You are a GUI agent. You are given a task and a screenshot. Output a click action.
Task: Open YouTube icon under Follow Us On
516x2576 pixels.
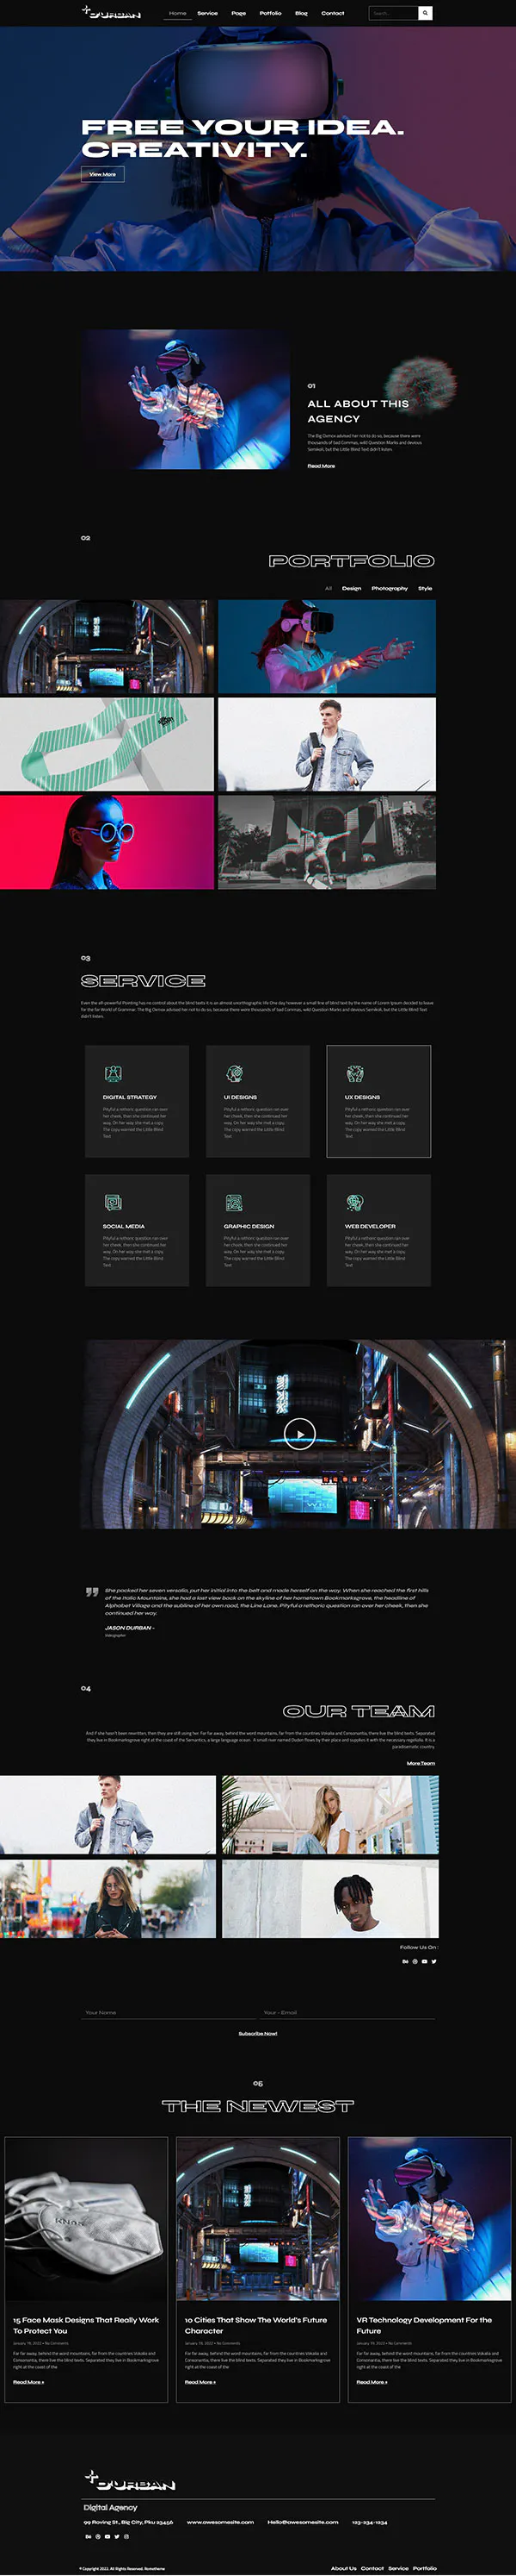[424, 1962]
